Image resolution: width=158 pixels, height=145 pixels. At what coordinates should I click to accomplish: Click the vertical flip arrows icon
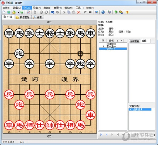(85, 12)
